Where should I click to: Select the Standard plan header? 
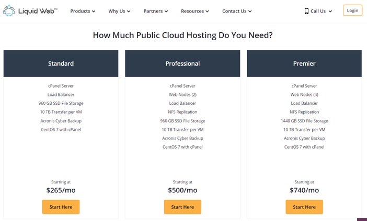point(61,64)
